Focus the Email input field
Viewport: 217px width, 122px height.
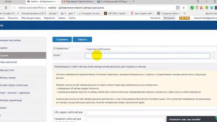tap(147, 56)
